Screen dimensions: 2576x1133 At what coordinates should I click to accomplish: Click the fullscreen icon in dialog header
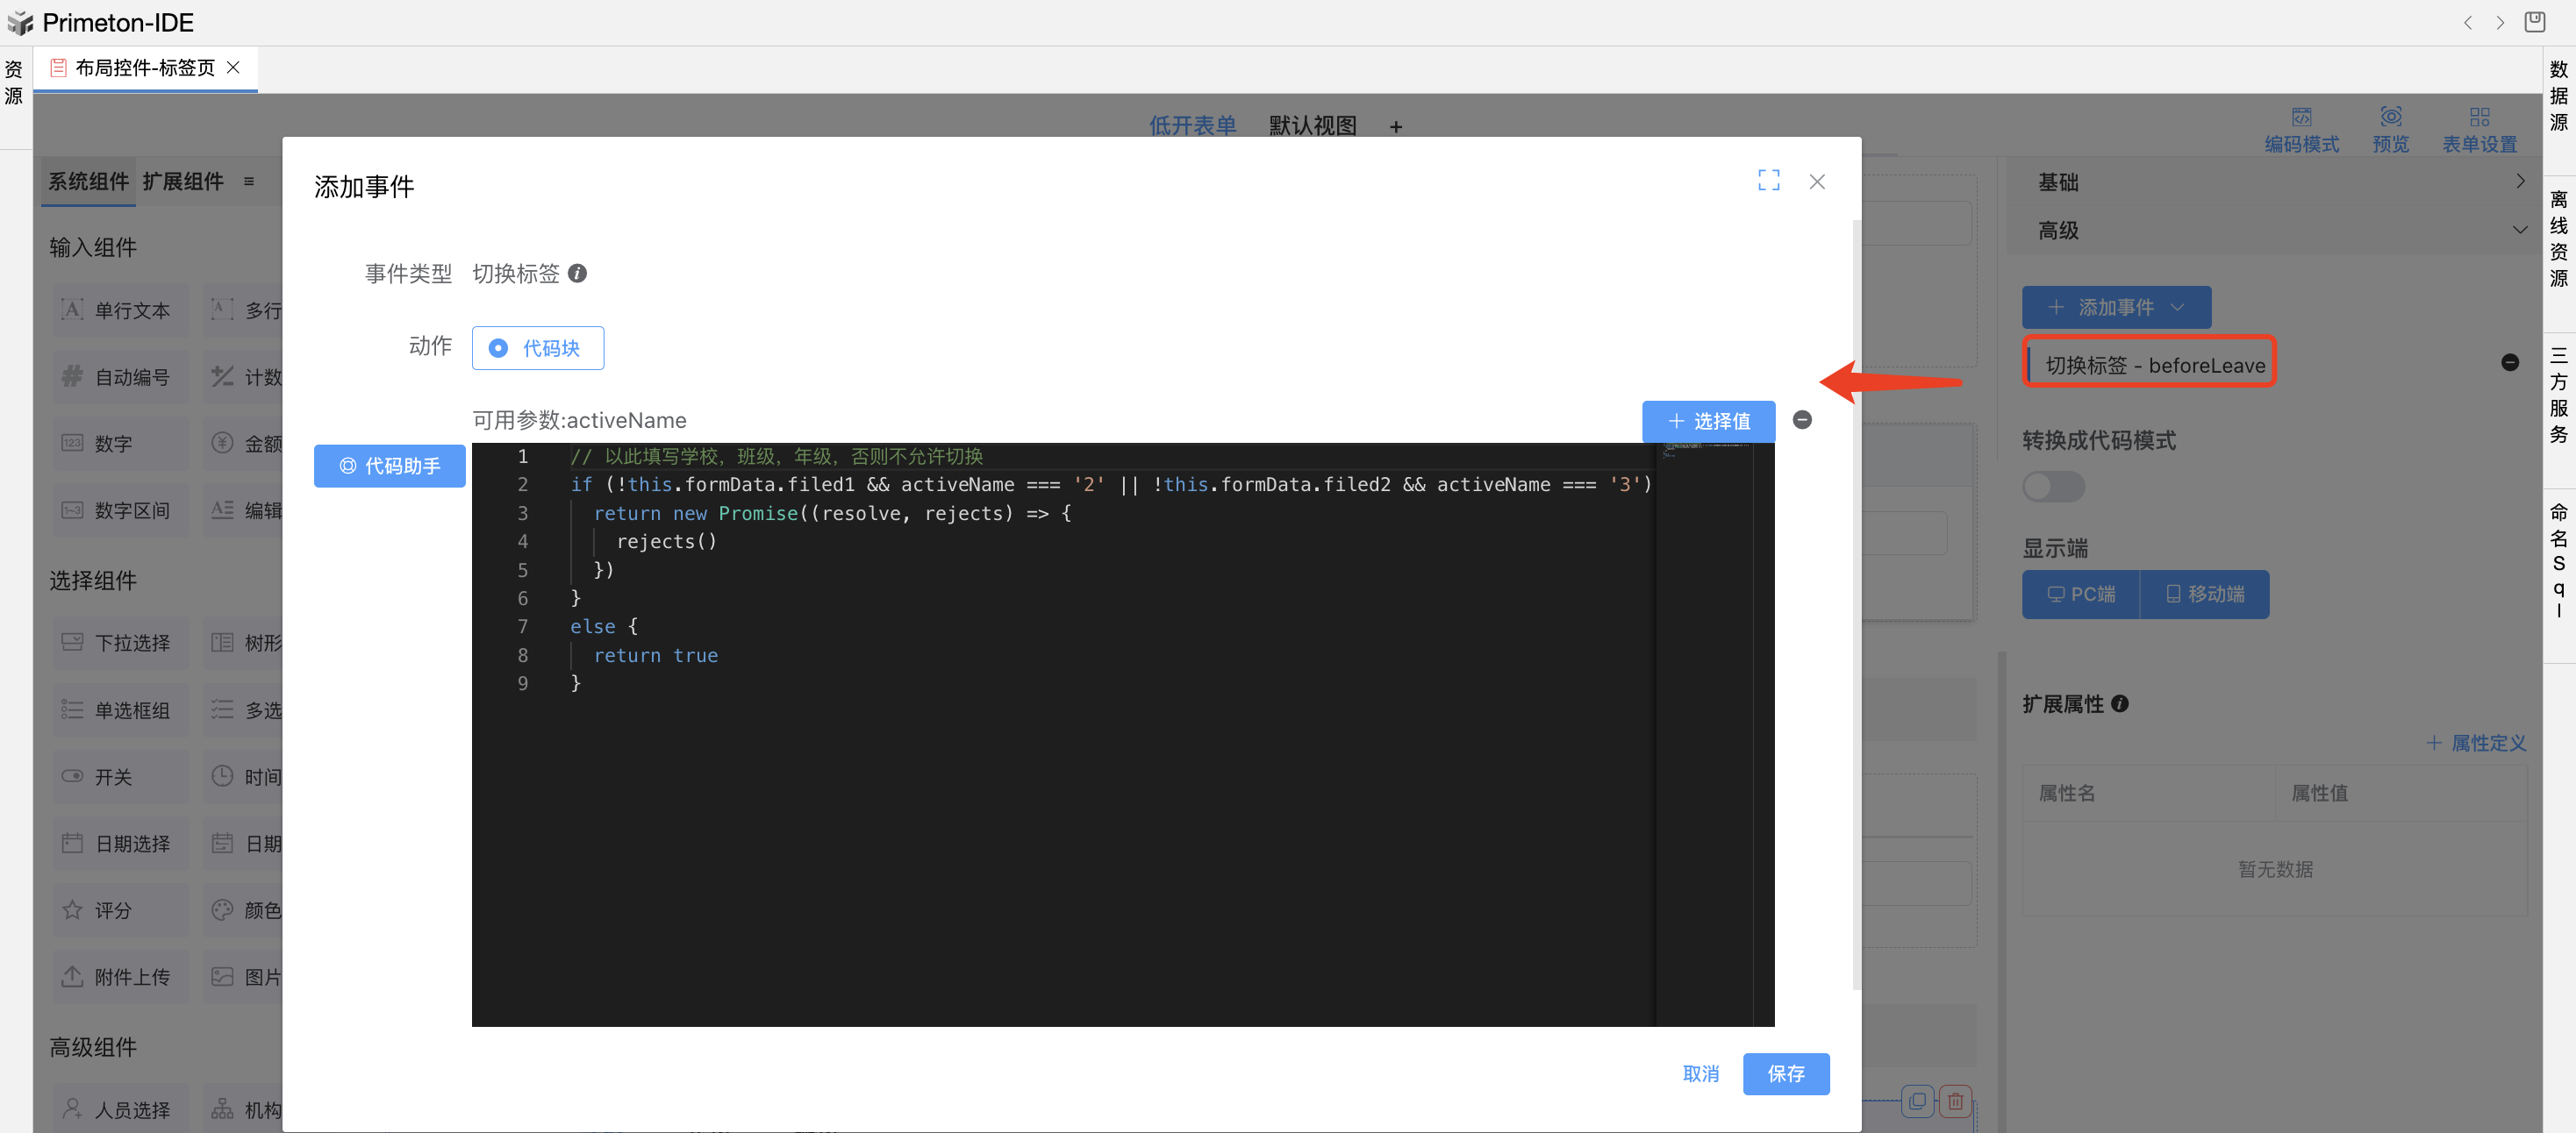pos(1768,181)
